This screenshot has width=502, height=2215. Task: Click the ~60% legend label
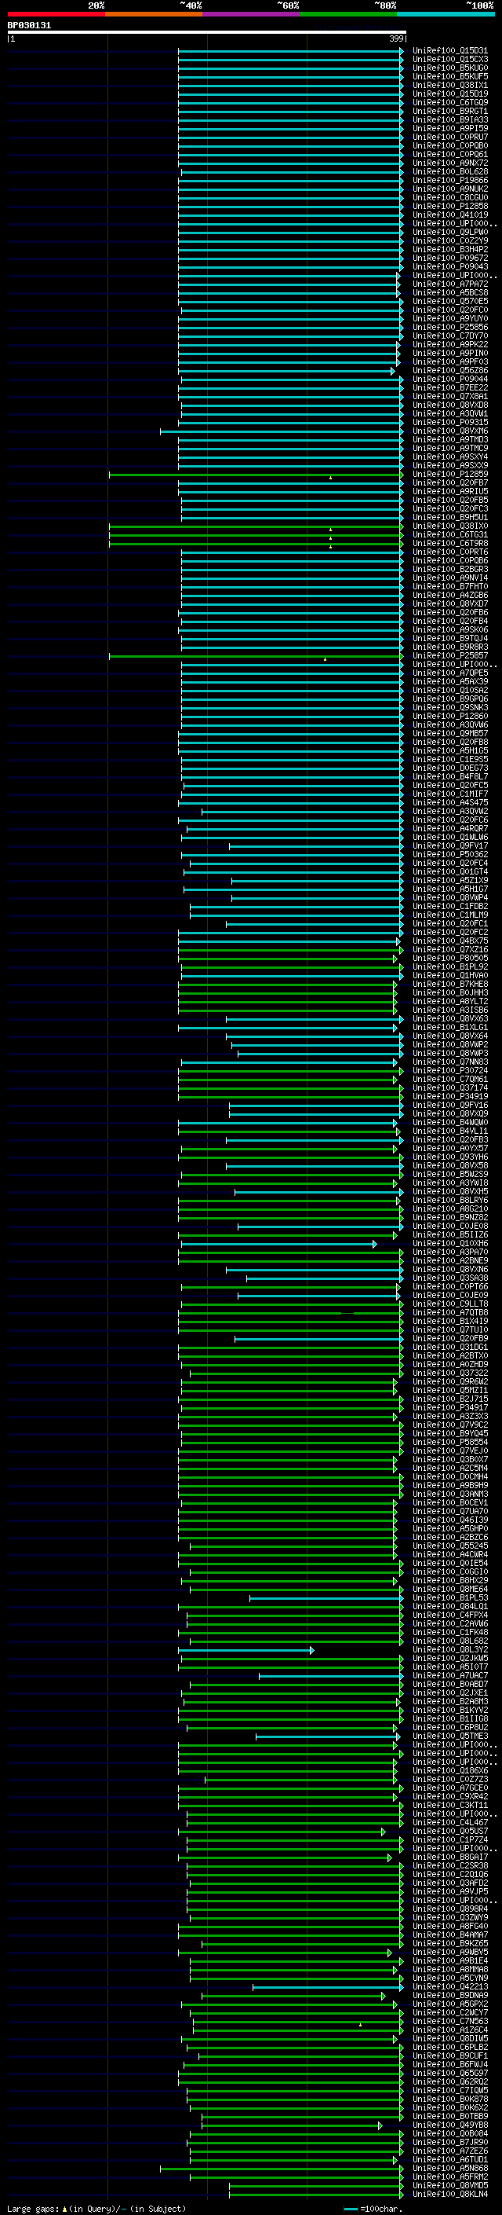287,6
